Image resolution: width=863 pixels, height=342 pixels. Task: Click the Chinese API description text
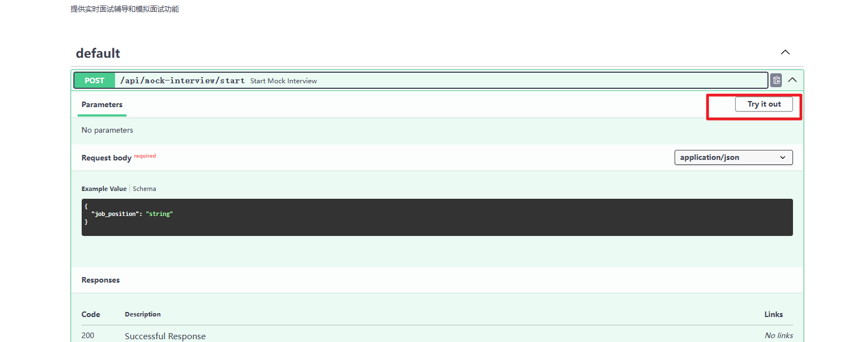[124, 9]
